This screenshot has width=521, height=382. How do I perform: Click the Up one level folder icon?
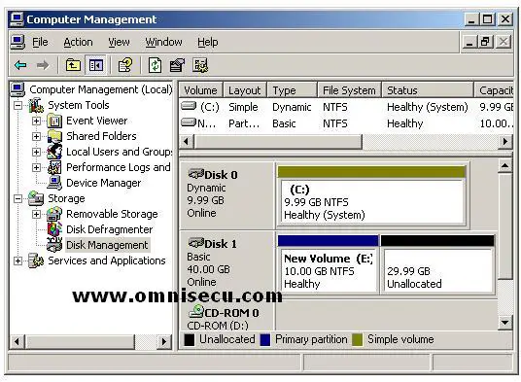(73, 65)
